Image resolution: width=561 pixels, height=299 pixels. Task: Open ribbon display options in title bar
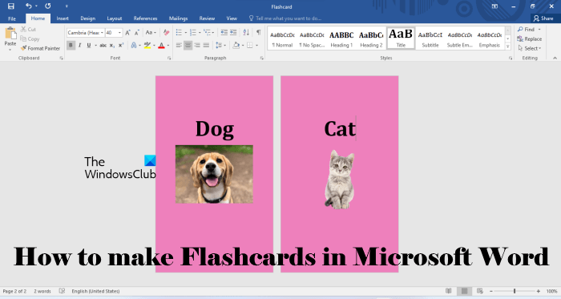pos(494,6)
